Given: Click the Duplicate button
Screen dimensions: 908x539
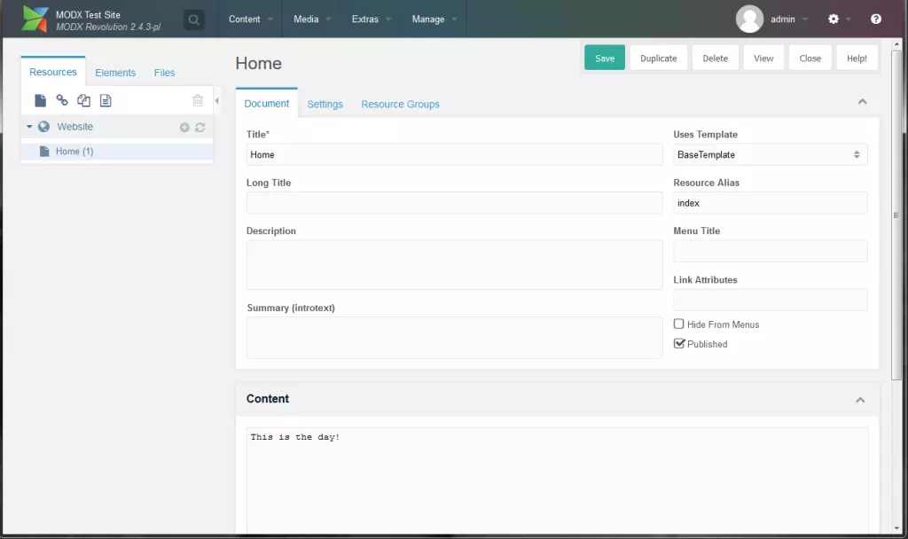Looking at the screenshot, I should pyautogui.click(x=659, y=58).
